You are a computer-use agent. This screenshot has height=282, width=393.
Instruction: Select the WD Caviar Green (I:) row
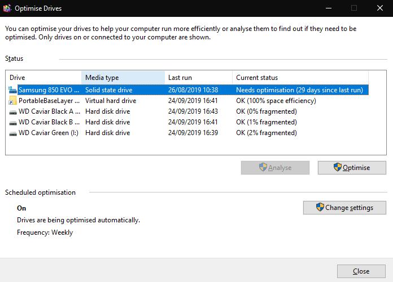188,133
